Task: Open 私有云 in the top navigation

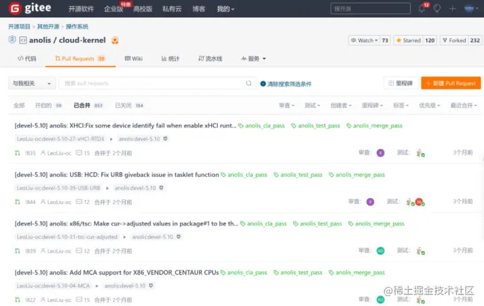Action: [x=172, y=9]
